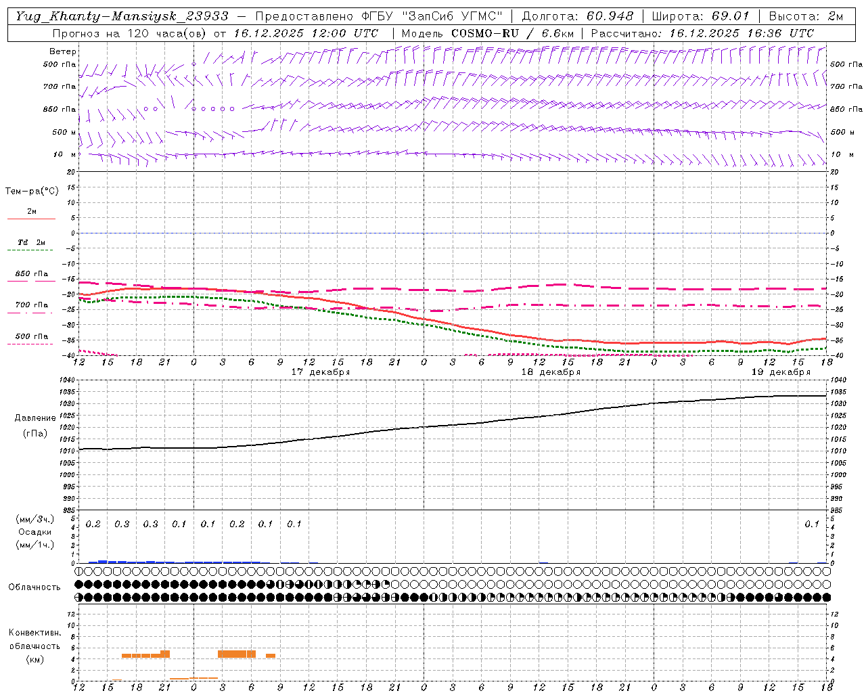Click the 17 декабря date label
The width and height of the screenshot is (866, 693).
coord(321,372)
